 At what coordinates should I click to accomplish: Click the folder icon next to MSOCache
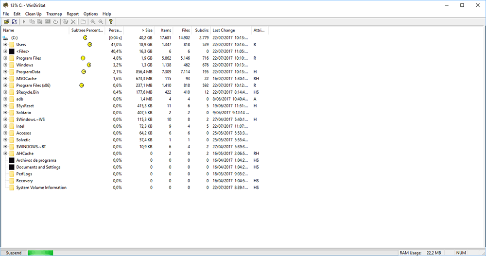coord(12,79)
